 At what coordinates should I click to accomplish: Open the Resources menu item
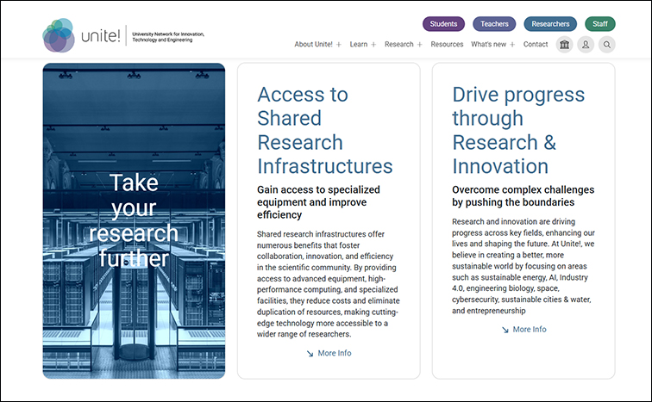(x=447, y=45)
